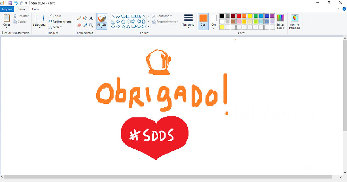
Task: Open the Contorno outline dropdown
Action: click(162, 16)
